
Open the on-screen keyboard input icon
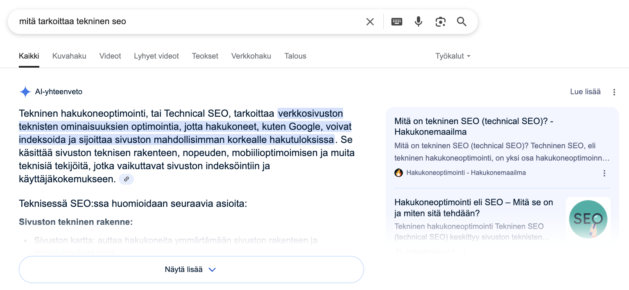(396, 22)
